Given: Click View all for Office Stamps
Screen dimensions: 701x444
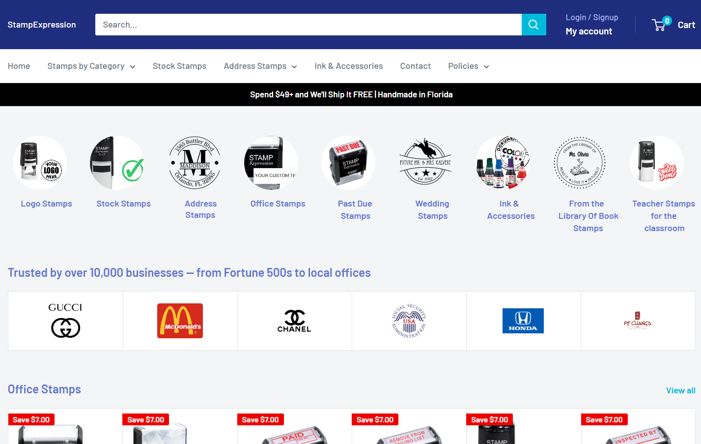Looking at the screenshot, I should pyautogui.click(x=681, y=390).
